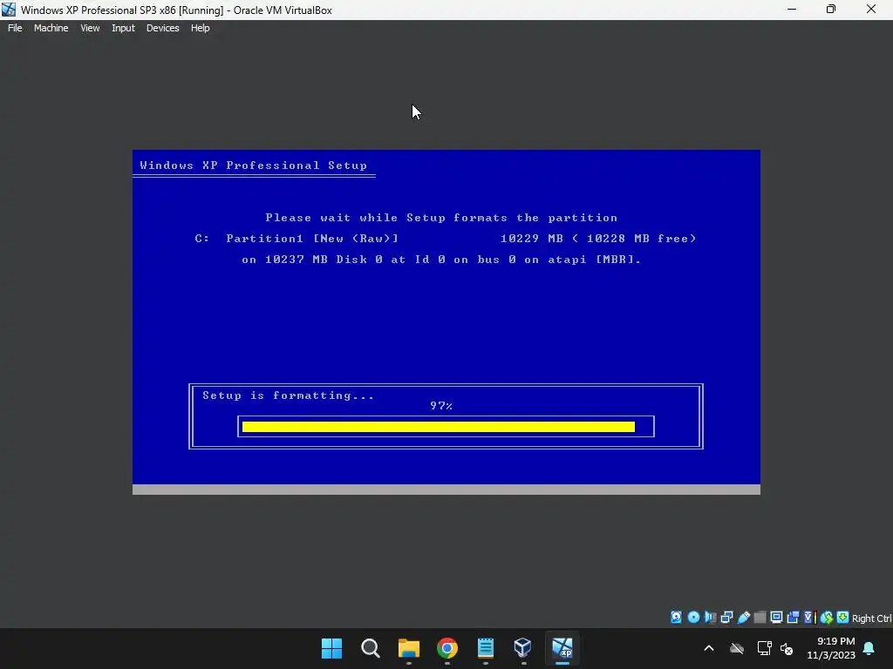
Task: Switch to Google Chrome on the taskbar
Action: 447,648
